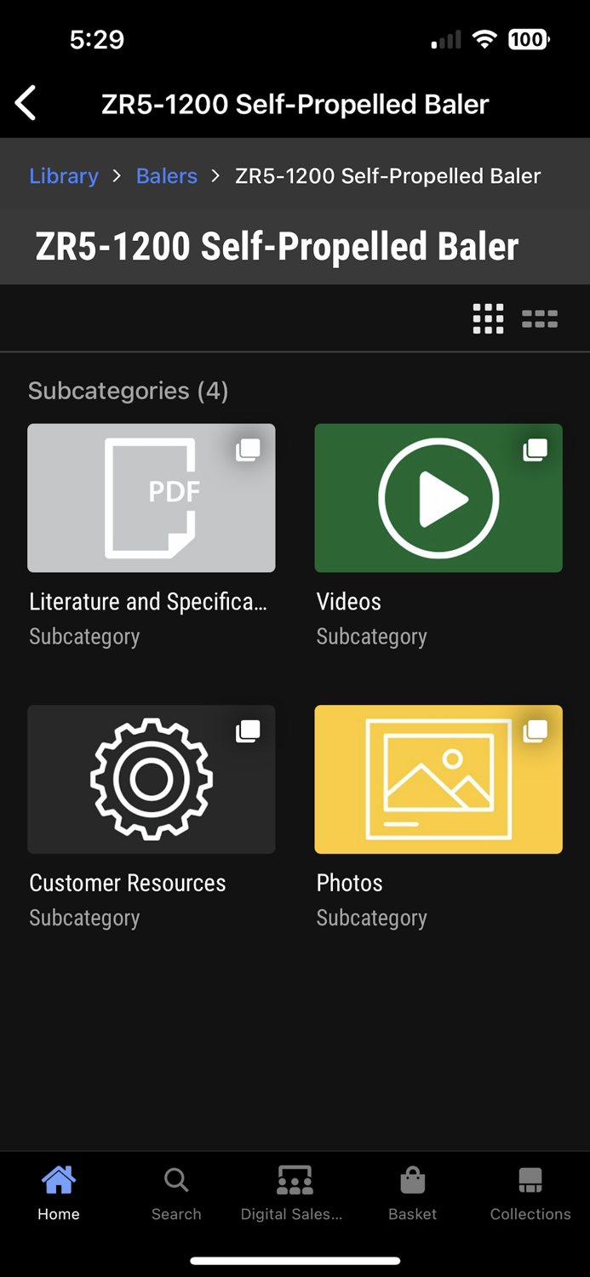Open the green Videos play thumbnail

[x=438, y=498]
